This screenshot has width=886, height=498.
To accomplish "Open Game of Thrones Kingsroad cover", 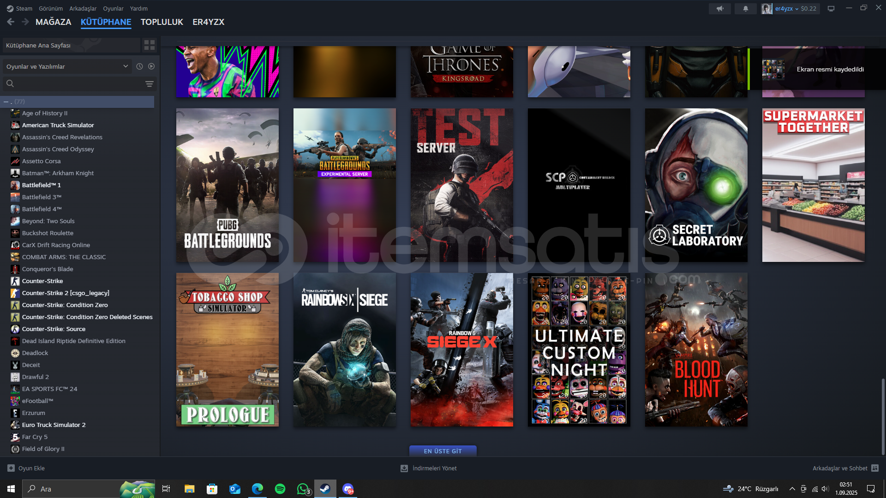I will click(x=462, y=71).
